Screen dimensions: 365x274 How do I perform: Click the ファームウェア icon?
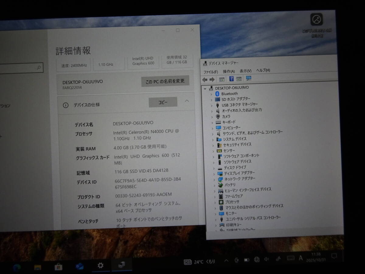tap(221, 196)
